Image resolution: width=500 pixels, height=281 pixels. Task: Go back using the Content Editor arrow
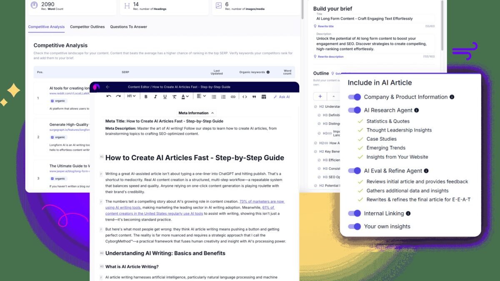[x=108, y=87]
